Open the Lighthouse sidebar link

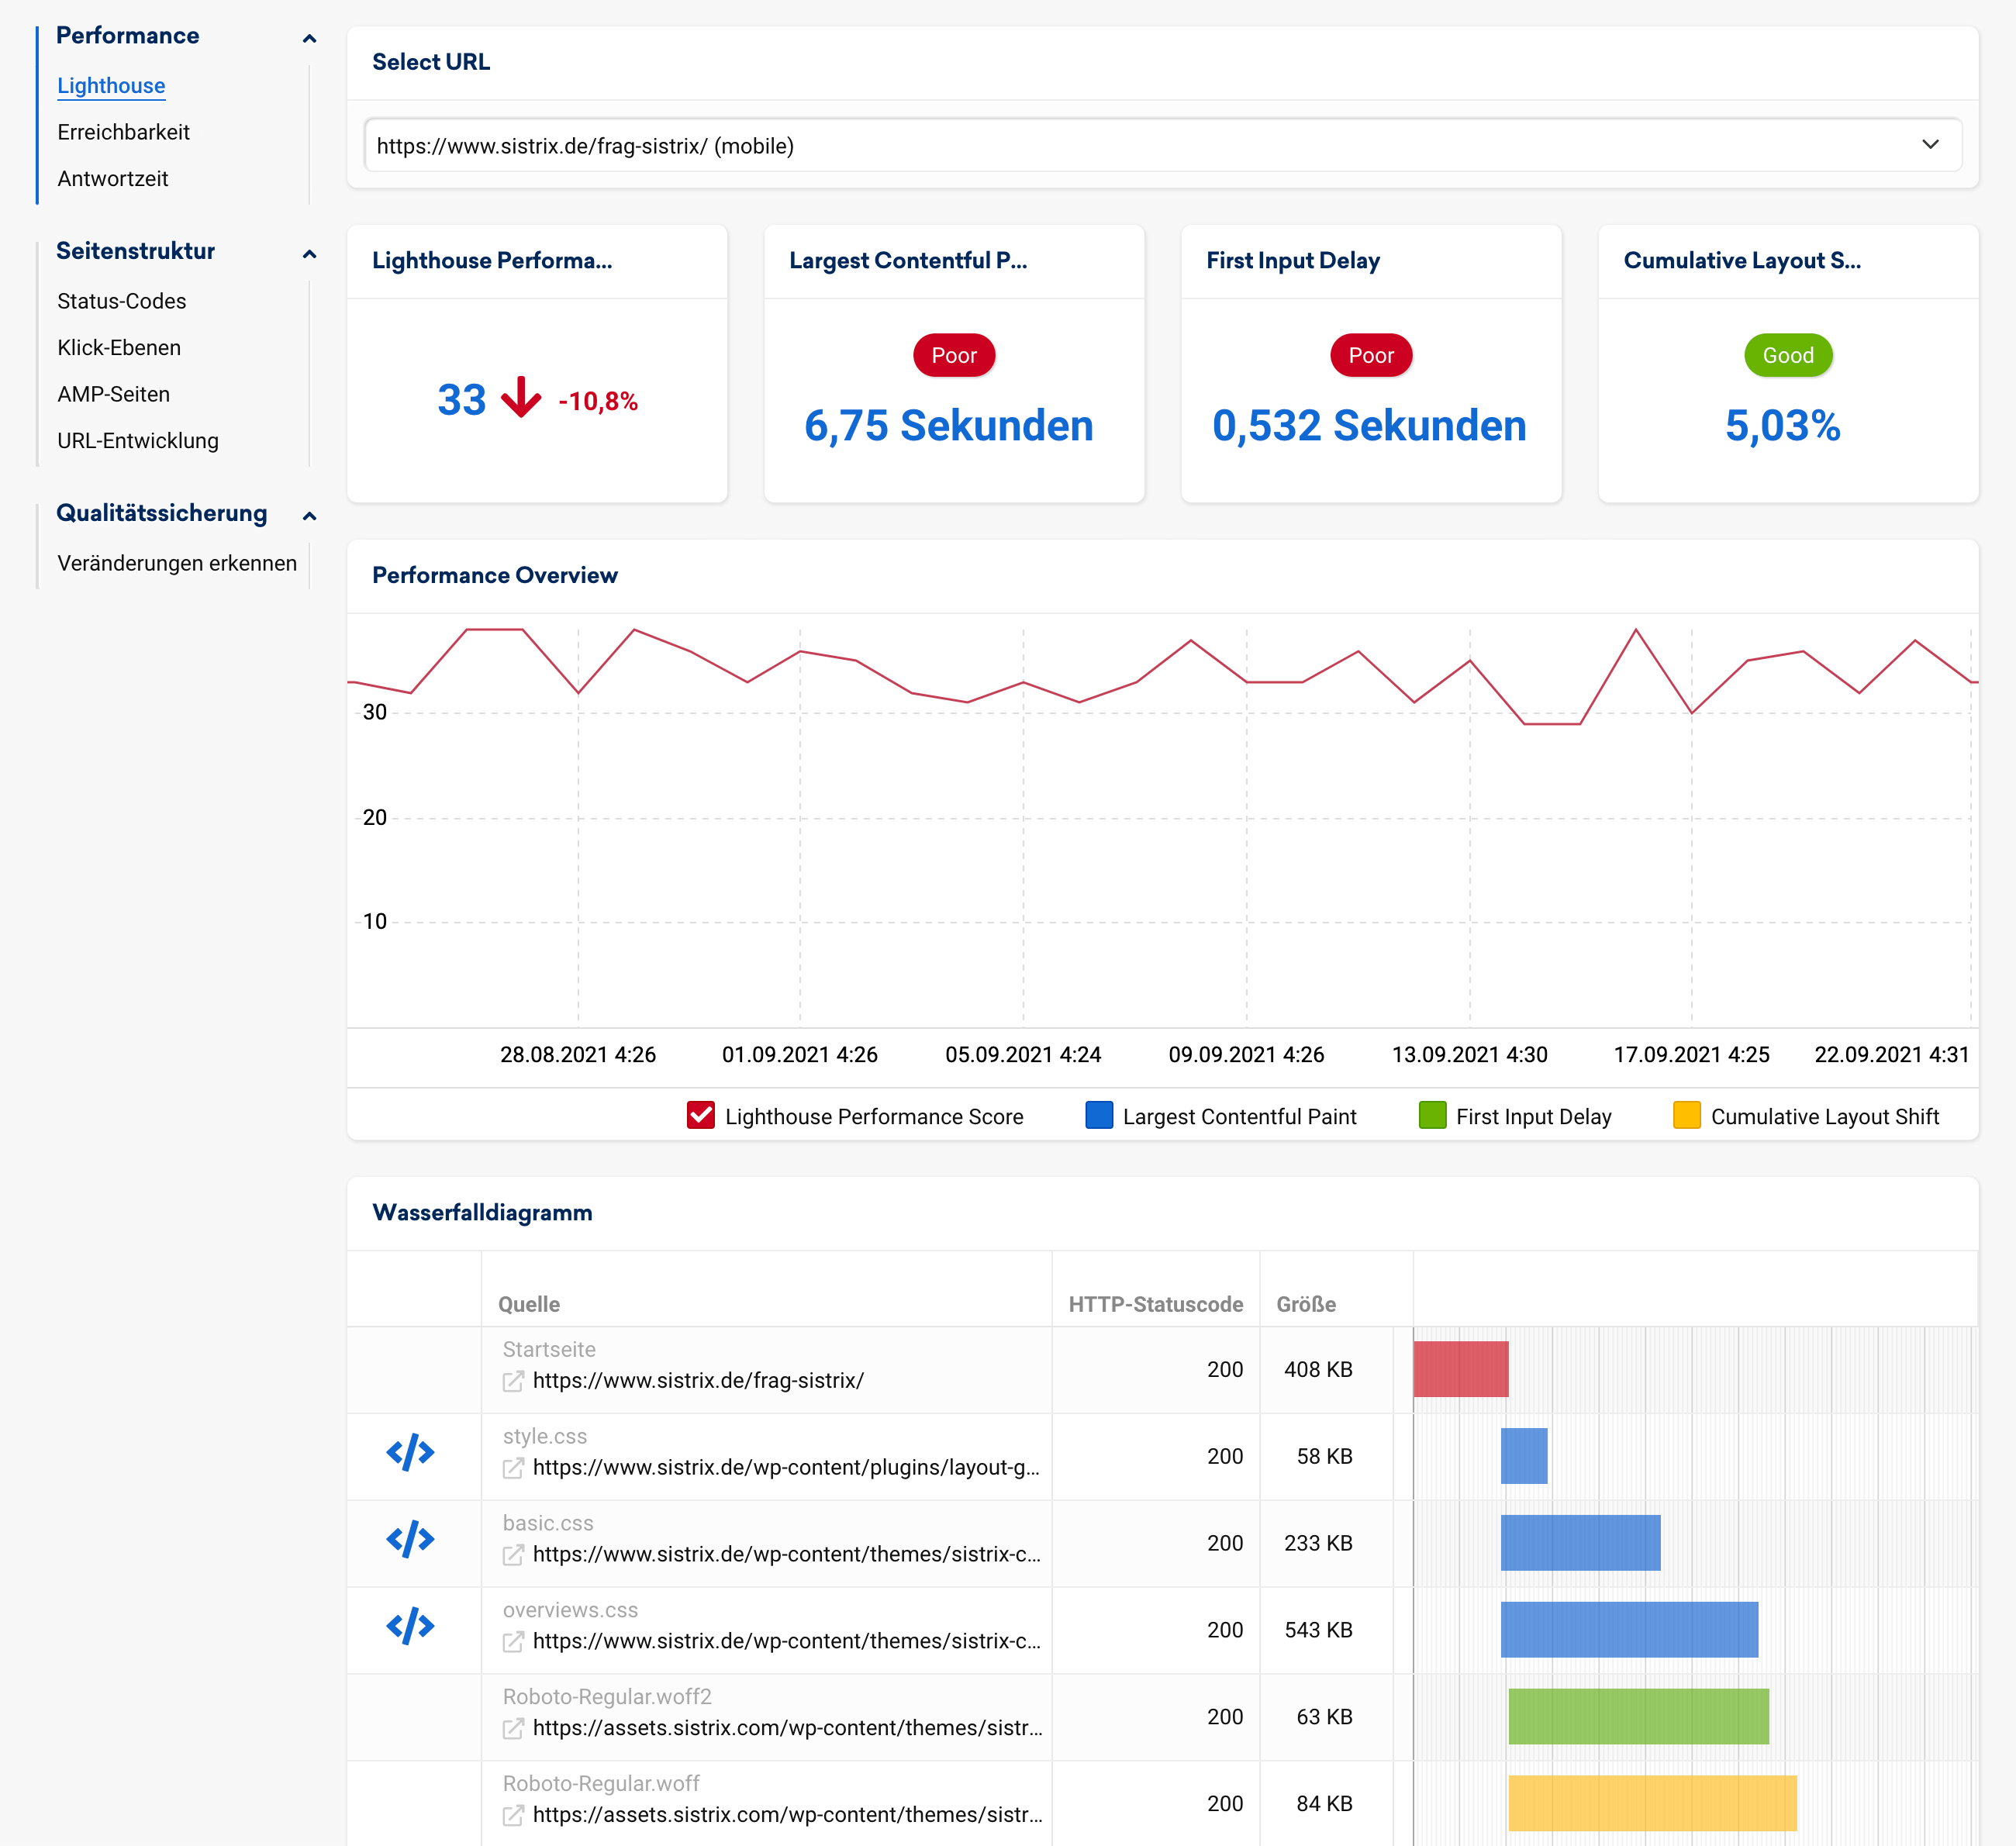(111, 86)
